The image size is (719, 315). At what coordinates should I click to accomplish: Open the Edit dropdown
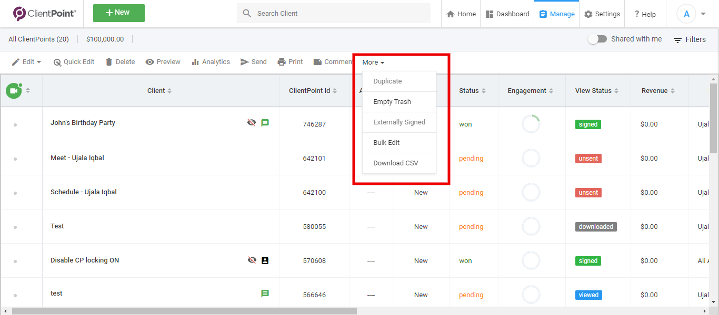coord(26,62)
